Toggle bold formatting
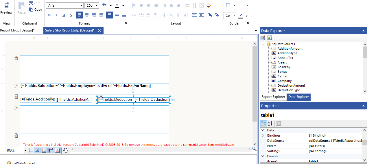The height and width of the screenshot is (164, 367). coord(49,15)
